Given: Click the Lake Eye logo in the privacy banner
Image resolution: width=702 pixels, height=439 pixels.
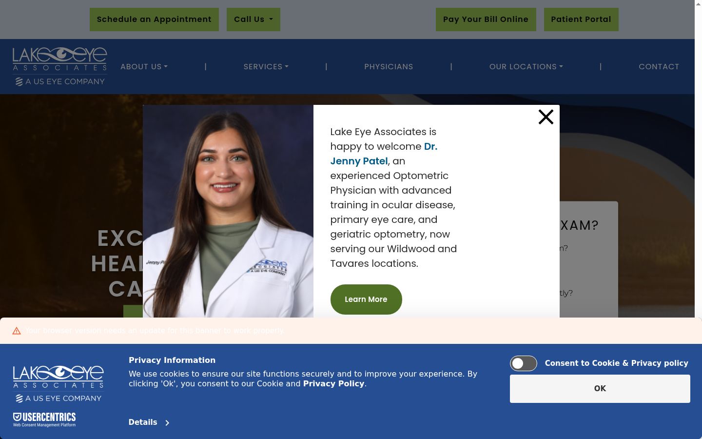Looking at the screenshot, I should coord(58,384).
